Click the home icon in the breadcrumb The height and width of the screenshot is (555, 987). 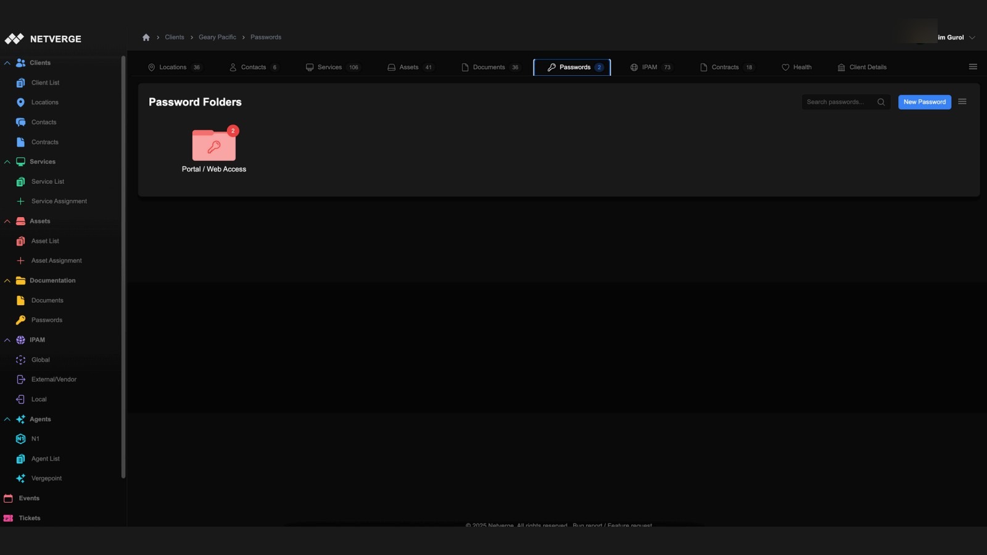click(x=146, y=37)
